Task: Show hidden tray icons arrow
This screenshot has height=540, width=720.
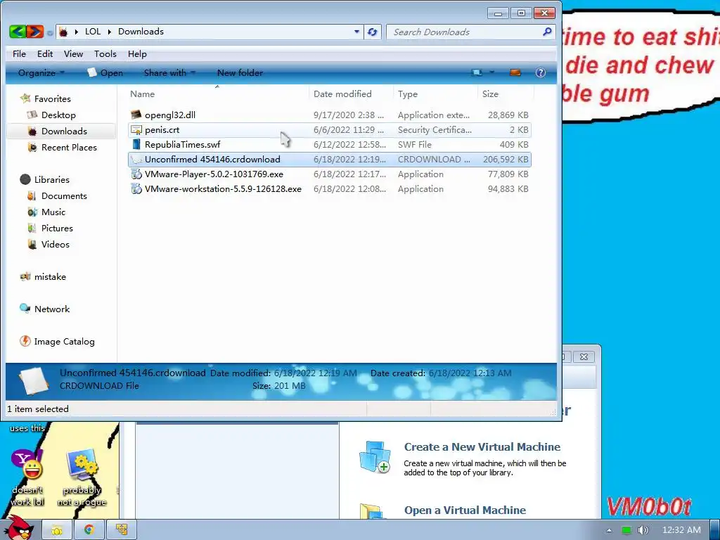Action: pos(610,530)
